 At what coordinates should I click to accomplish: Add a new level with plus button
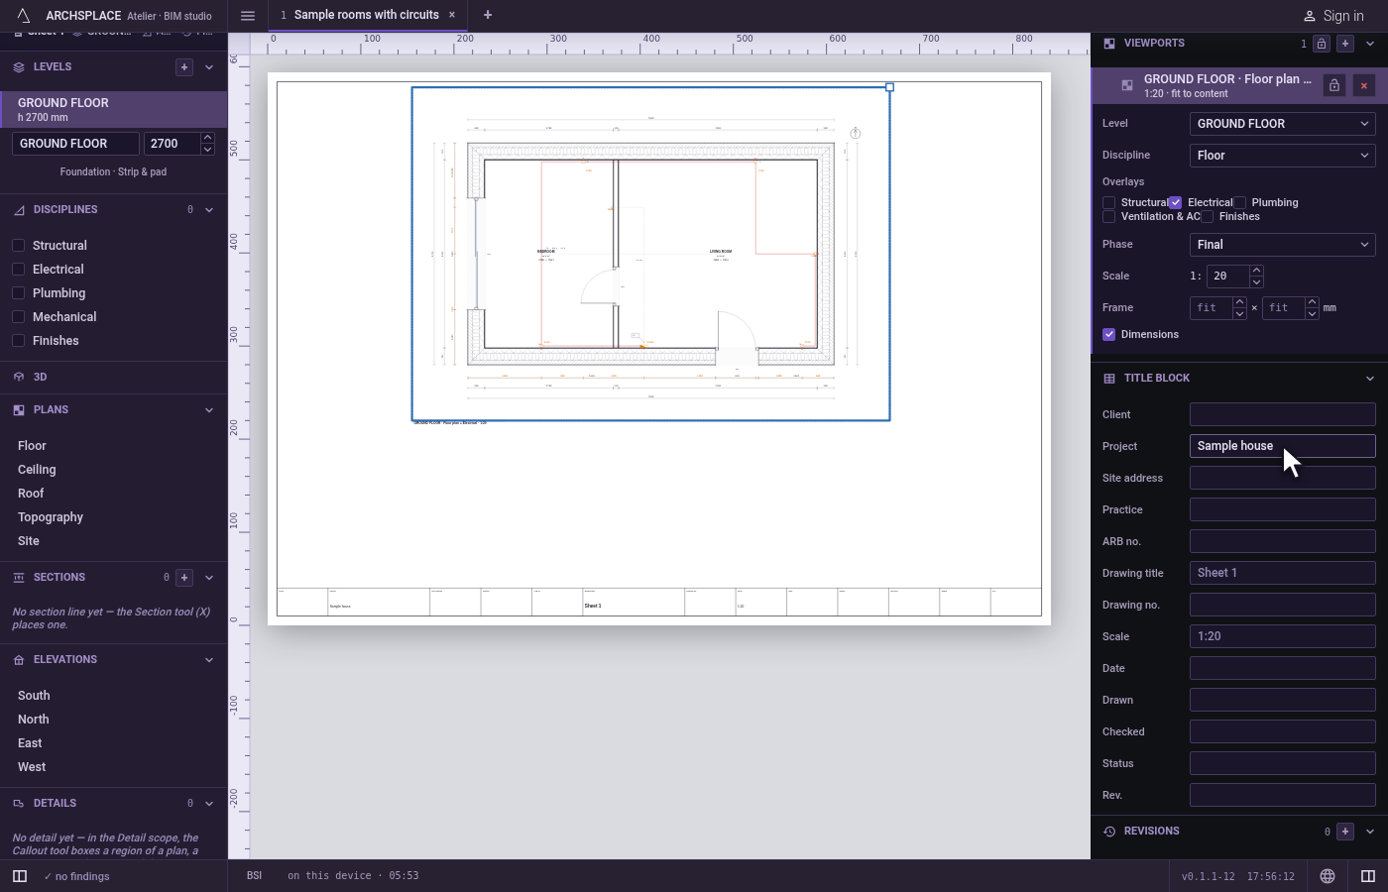[184, 66]
